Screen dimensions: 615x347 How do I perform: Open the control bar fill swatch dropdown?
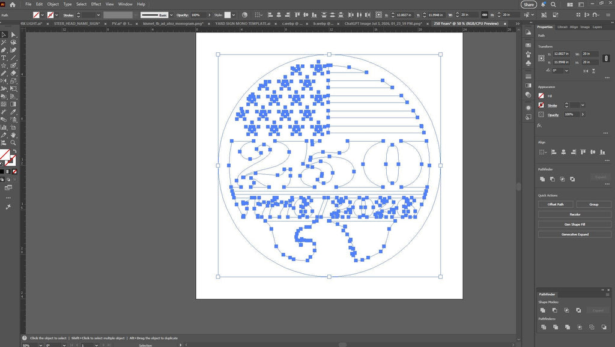point(43,15)
